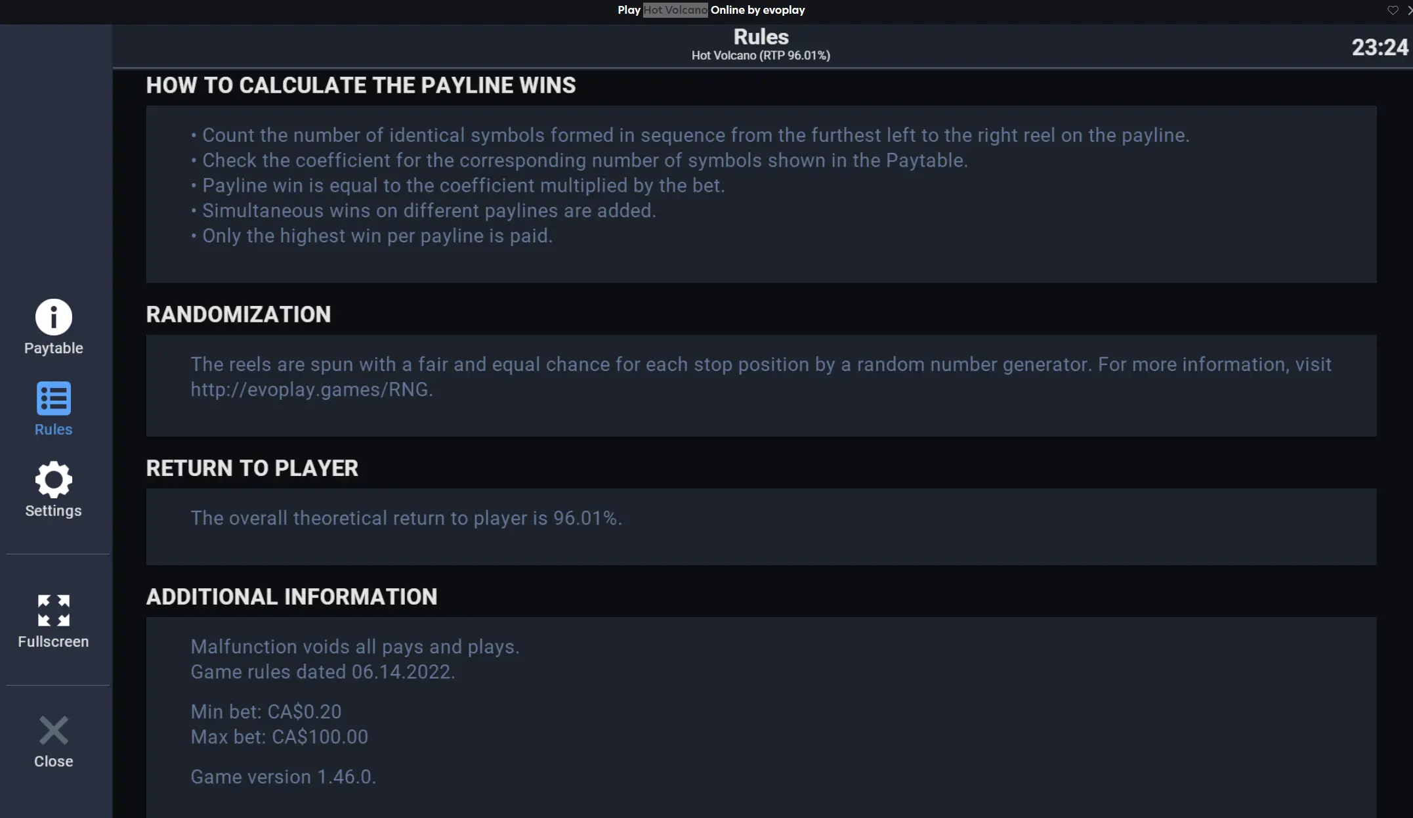Select the Rules list icon

[54, 398]
